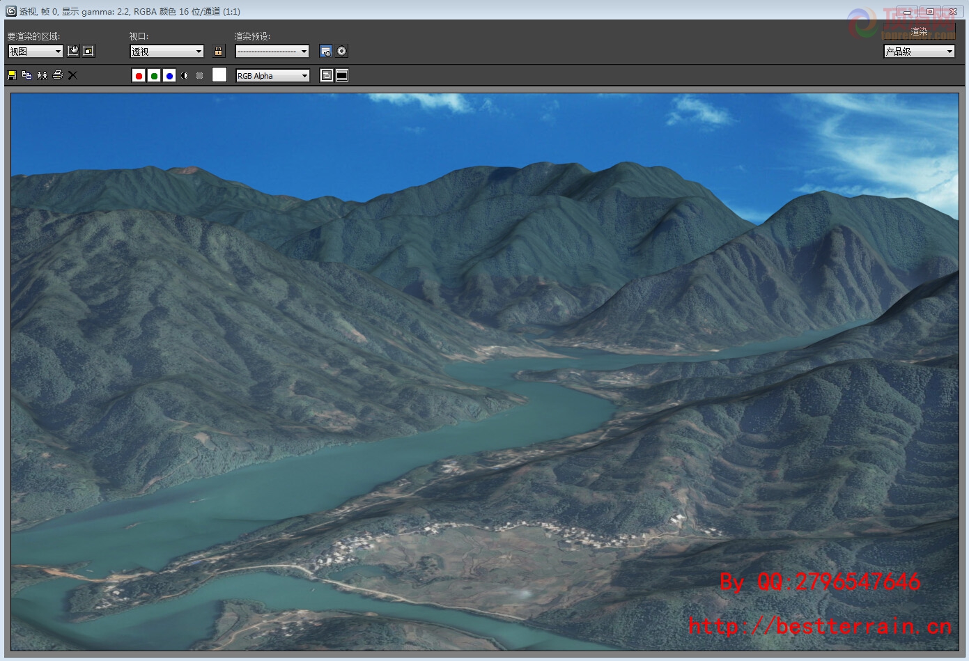This screenshot has height=661, width=969.
Task: Click the rendered terrain image
Action: tap(485, 372)
